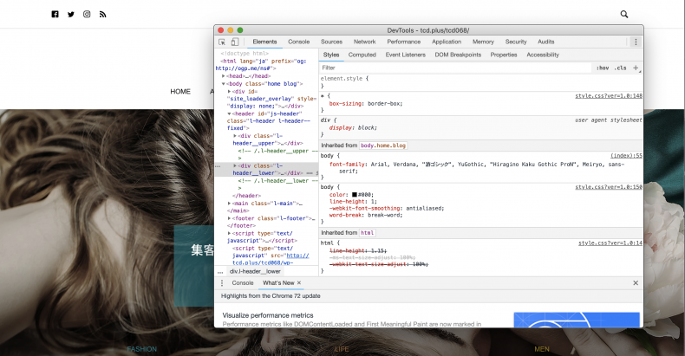The width and height of the screenshot is (685, 356).
Task: Expand the head element node
Action: point(223,76)
